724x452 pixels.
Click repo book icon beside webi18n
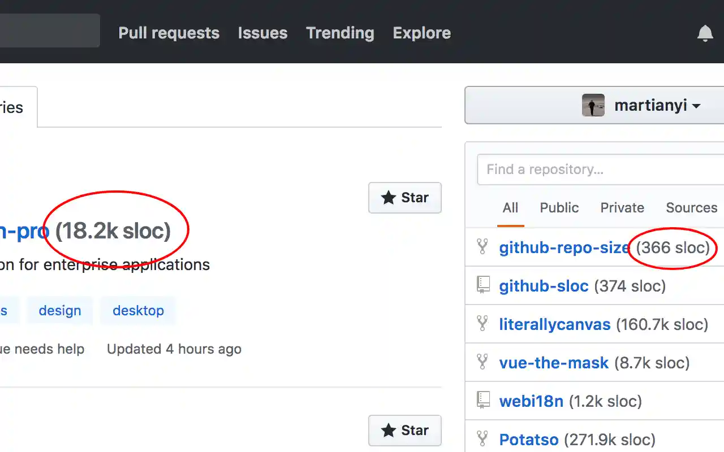pyautogui.click(x=482, y=401)
